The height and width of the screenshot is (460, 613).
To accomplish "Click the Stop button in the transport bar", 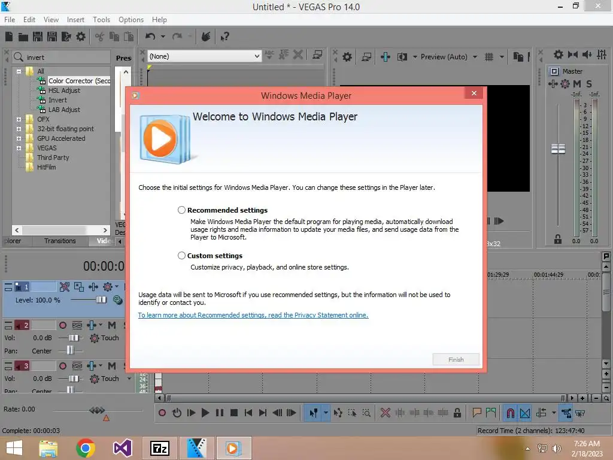I will (x=234, y=413).
